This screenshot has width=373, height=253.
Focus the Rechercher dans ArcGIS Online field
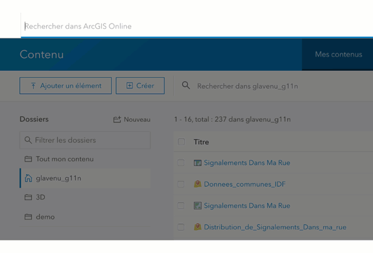[x=186, y=27]
